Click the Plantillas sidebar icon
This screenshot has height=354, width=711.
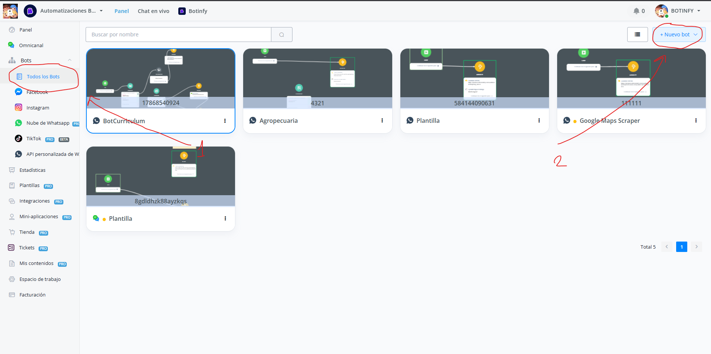pyautogui.click(x=12, y=186)
